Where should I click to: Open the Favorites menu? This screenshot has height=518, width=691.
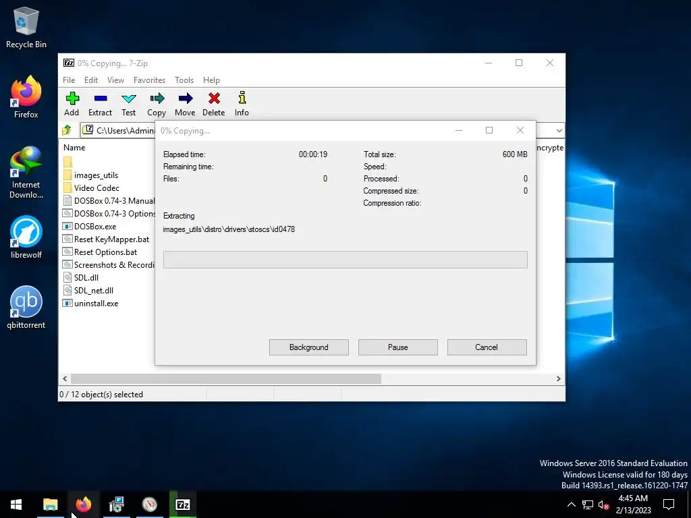pos(149,80)
